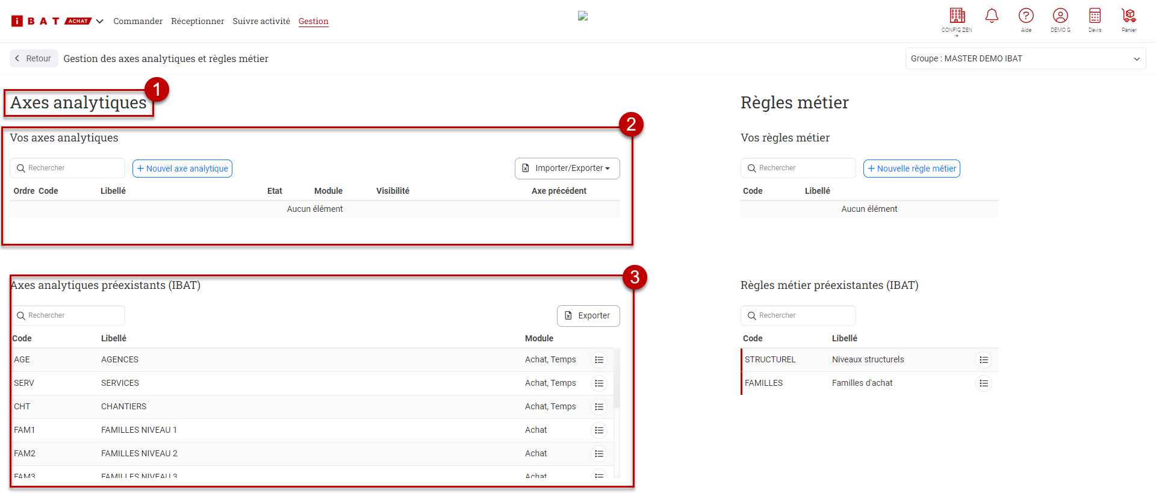Click Nouvel axe analytique button
The width and height of the screenshot is (1156, 493).
pos(182,169)
